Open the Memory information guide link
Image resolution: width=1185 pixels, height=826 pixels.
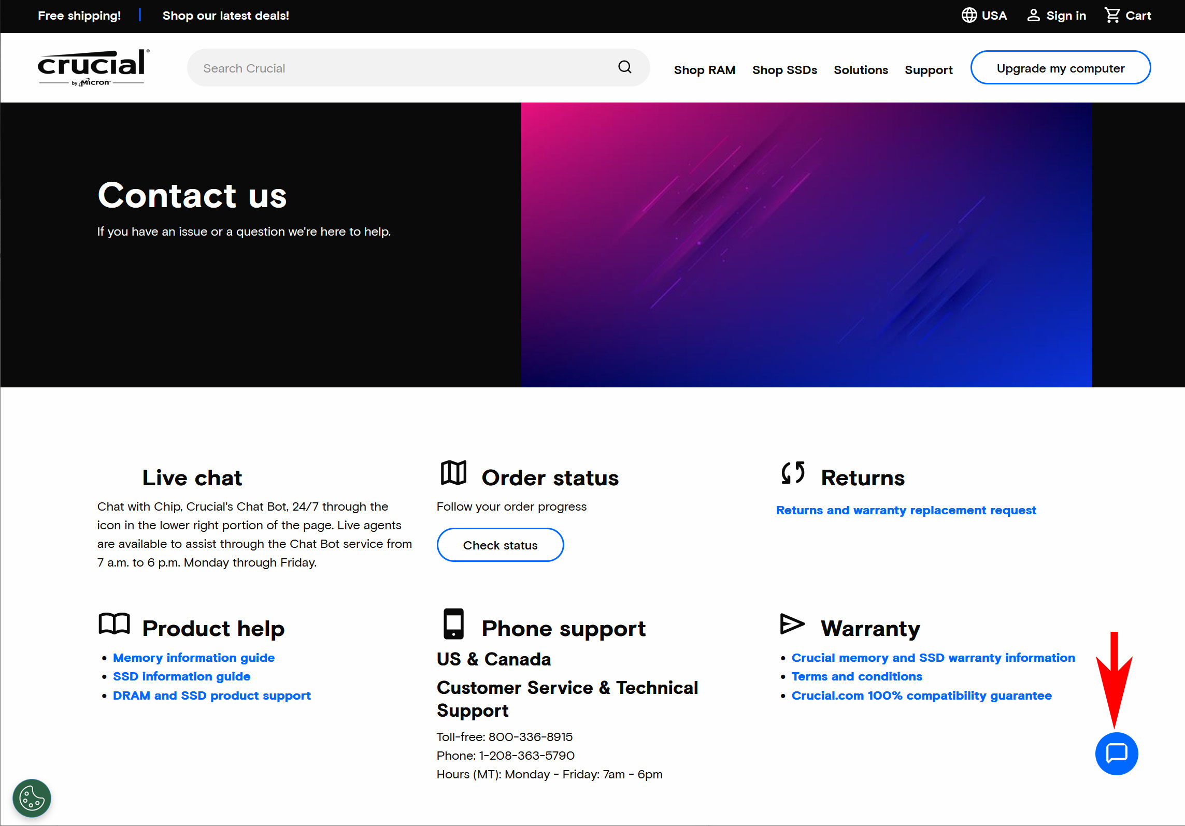point(194,658)
